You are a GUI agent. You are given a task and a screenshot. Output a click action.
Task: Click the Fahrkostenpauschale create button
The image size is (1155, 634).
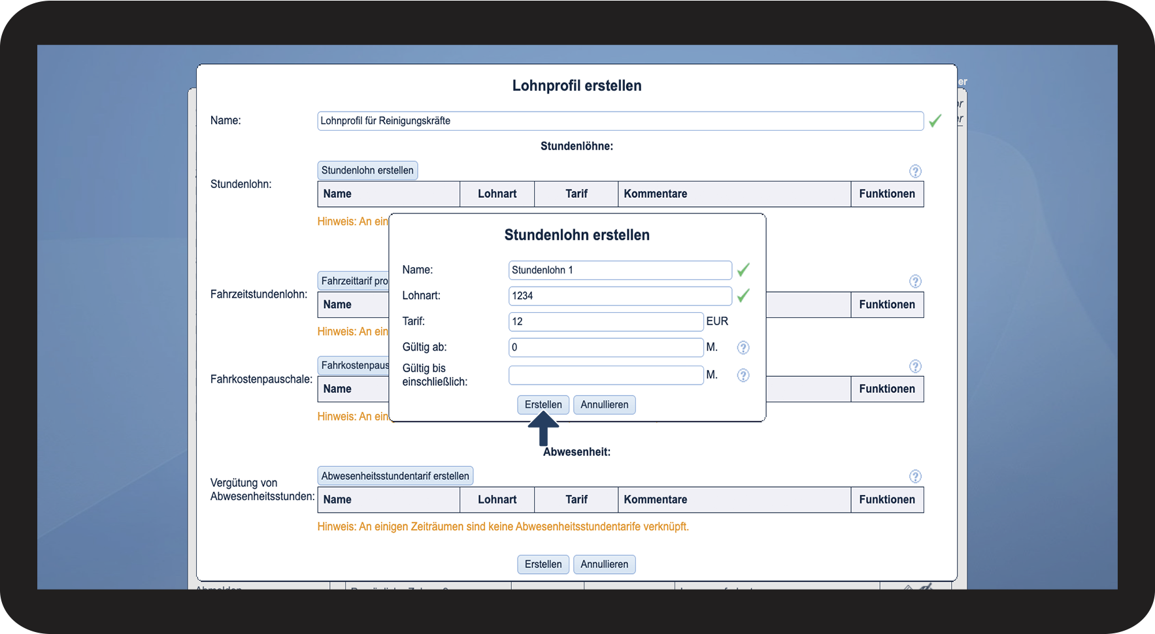pyautogui.click(x=354, y=366)
